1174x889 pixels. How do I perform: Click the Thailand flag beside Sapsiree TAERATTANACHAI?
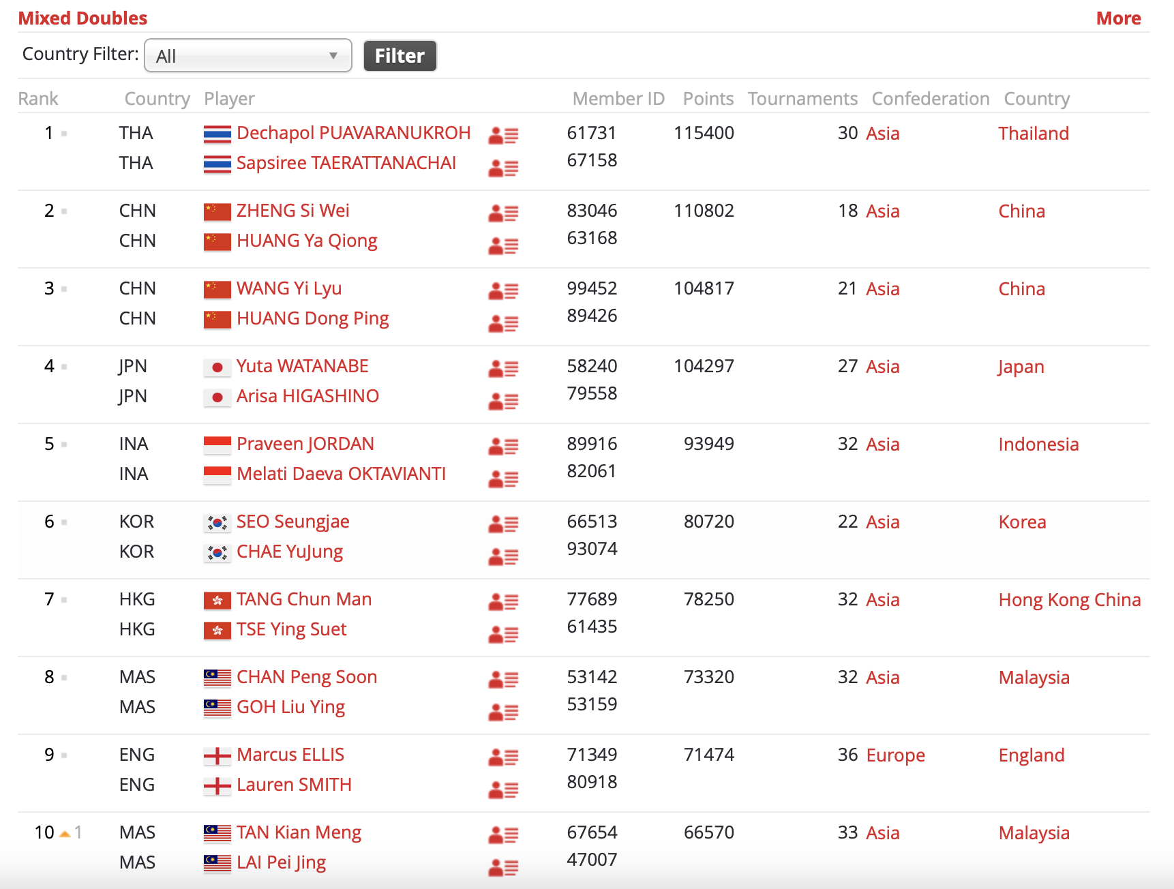pos(217,164)
